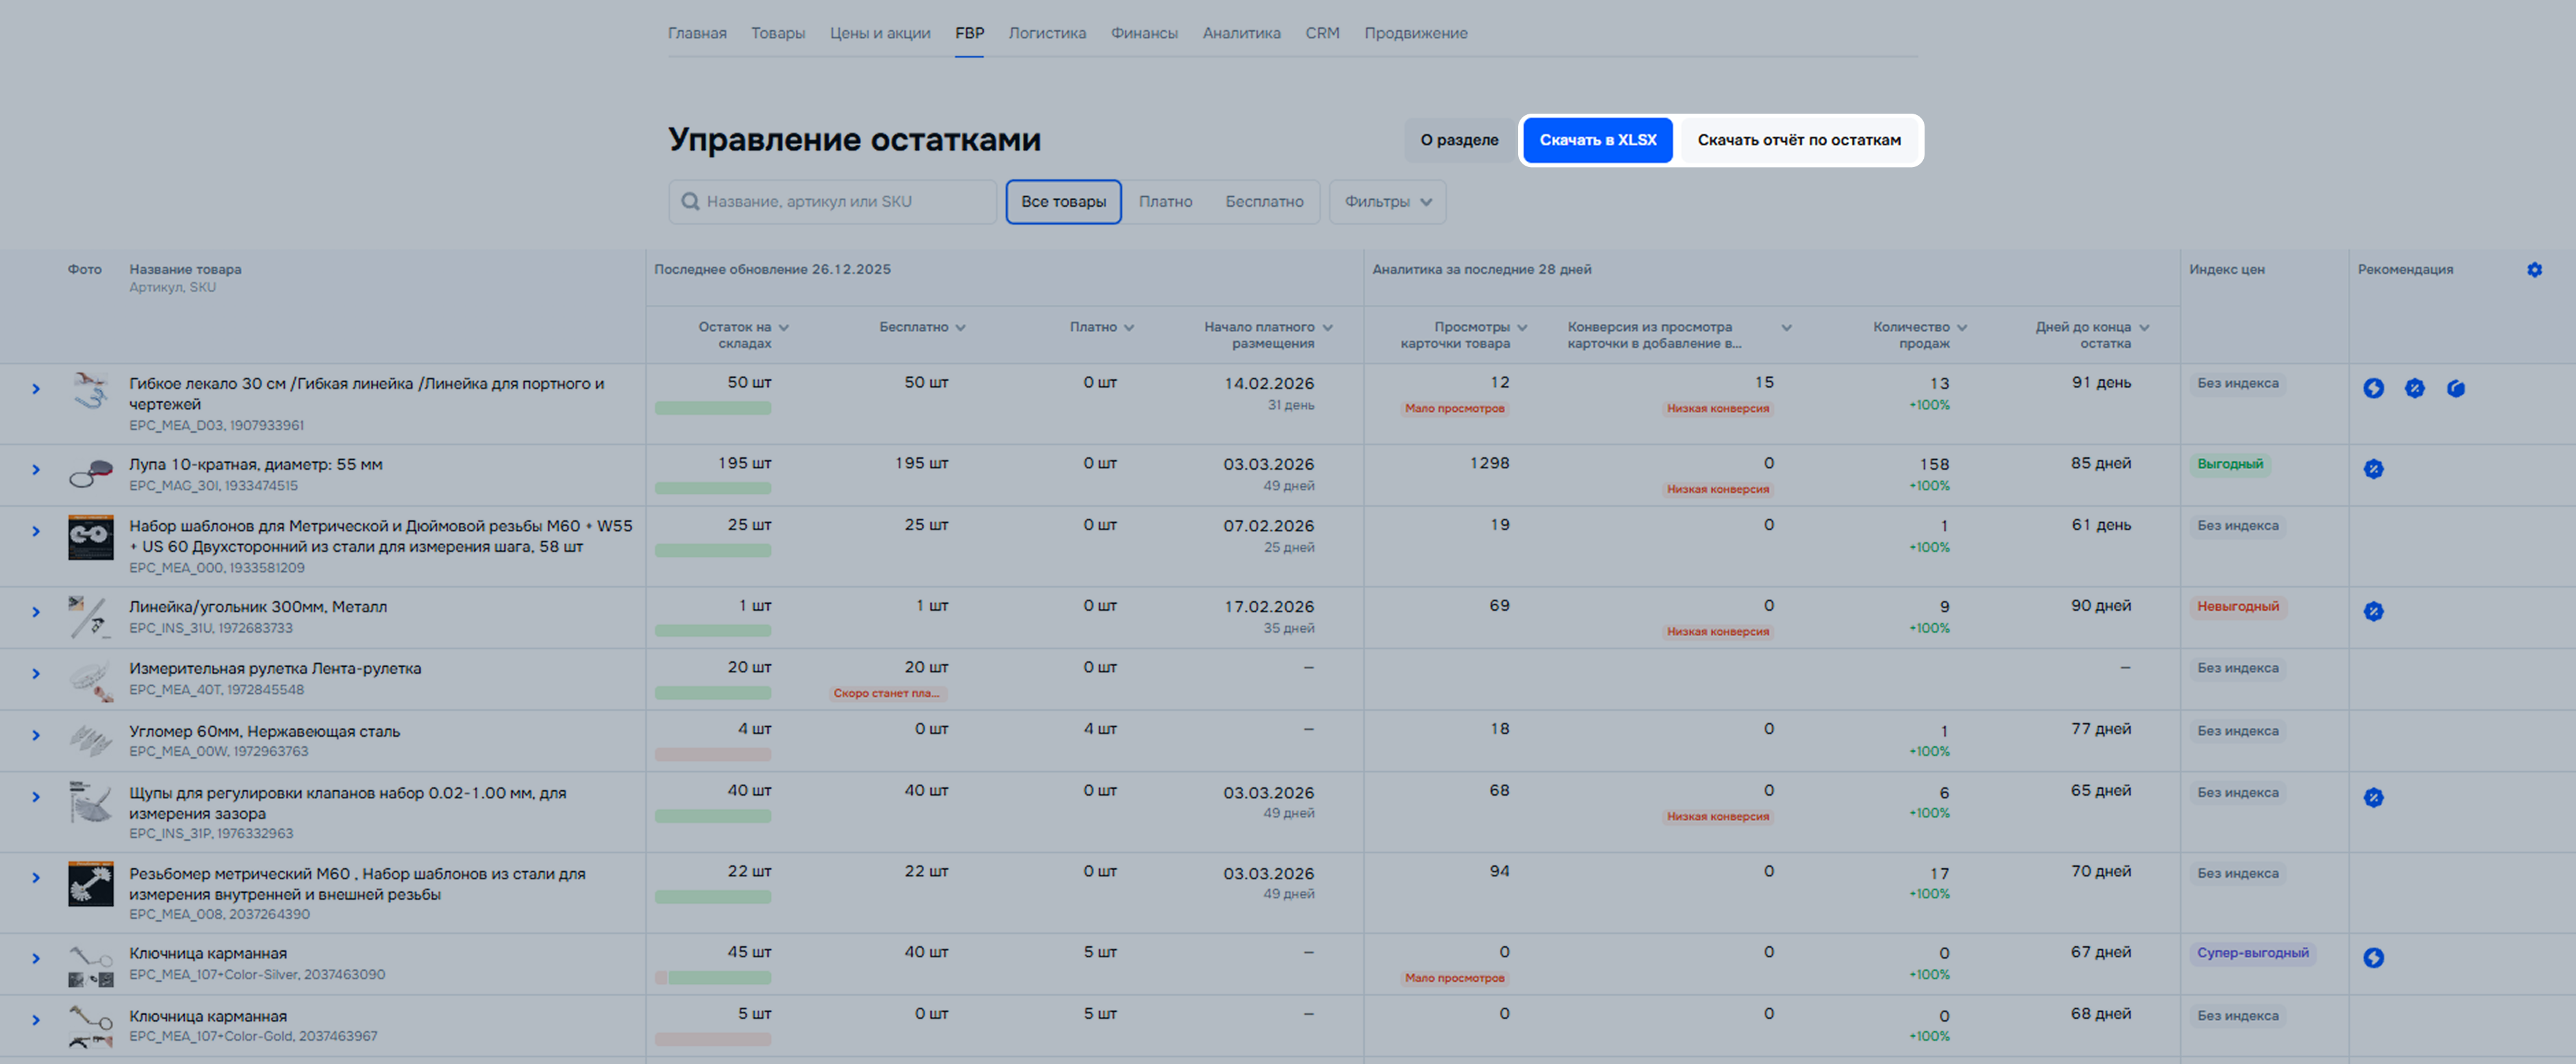Viewport: 2576px width, 1064px height.
Task: Click the product name search field
Action: pos(840,202)
